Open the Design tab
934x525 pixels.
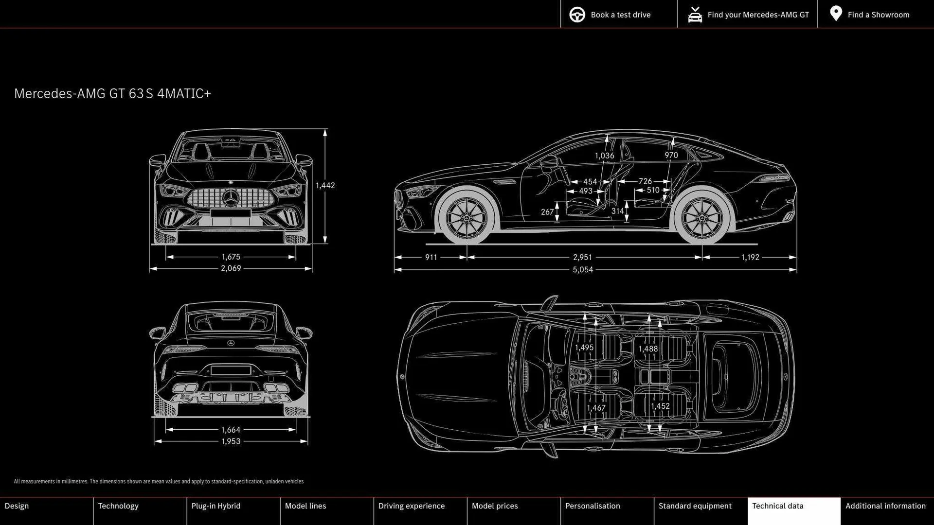(17, 506)
